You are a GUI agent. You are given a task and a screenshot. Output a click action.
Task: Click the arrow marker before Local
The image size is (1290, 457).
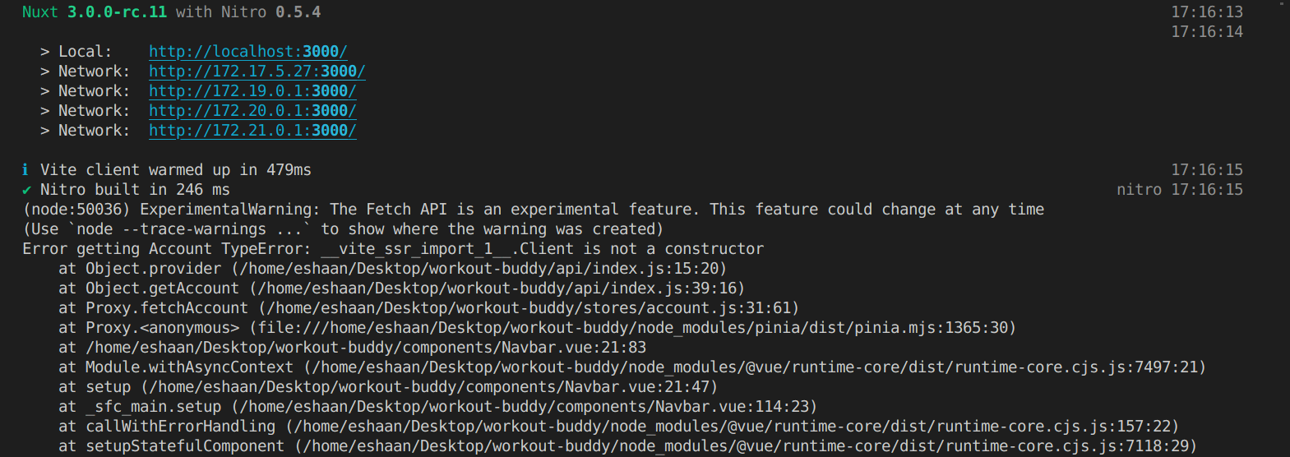[44, 52]
